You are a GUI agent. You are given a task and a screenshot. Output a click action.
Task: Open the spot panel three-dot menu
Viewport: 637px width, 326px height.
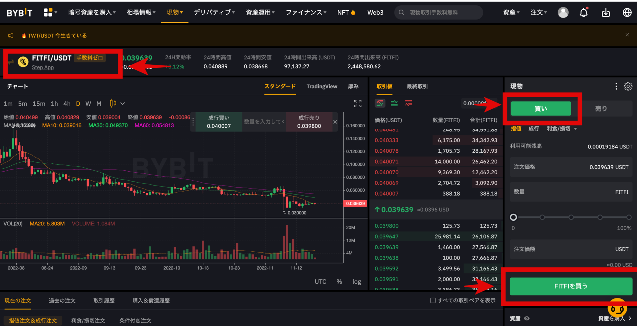[x=616, y=86]
